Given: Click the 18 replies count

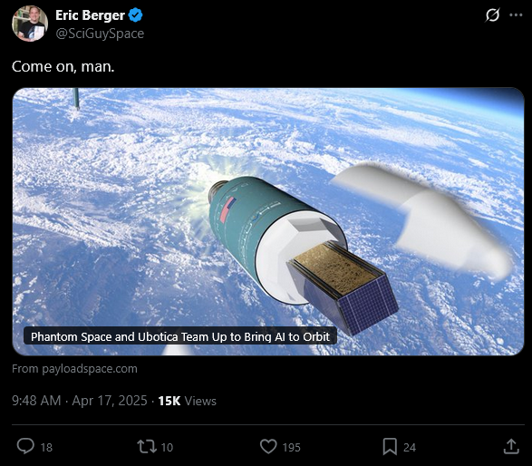Looking at the screenshot, I should [x=46, y=447].
